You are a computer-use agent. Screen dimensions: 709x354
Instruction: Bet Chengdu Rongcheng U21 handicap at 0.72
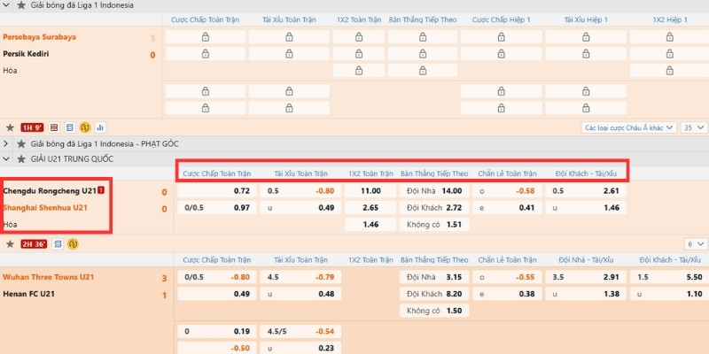point(217,191)
